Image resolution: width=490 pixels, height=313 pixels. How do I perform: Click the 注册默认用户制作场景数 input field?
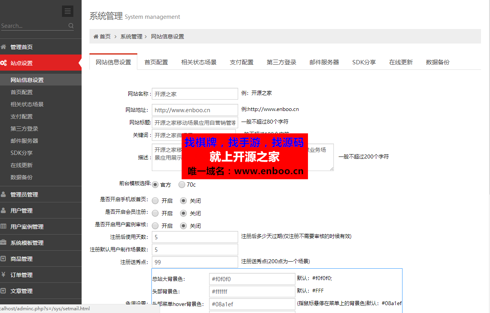point(195,249)
